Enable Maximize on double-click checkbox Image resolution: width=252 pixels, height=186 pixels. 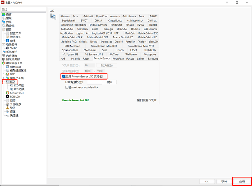(67, 88)
